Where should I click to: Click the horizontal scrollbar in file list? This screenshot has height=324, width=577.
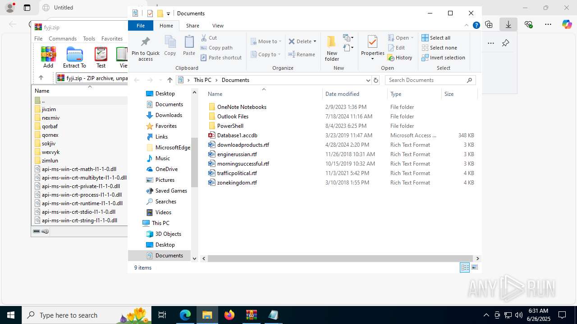340,258
